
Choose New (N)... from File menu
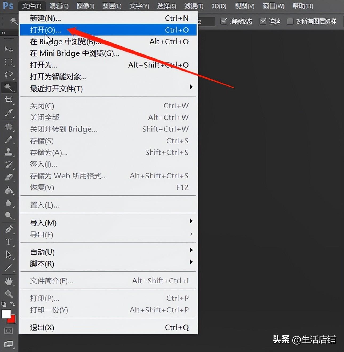tap(108, 18)
